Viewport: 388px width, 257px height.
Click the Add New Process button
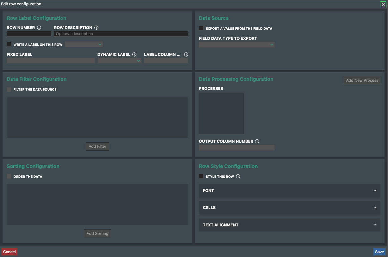(x=362, y=80)
